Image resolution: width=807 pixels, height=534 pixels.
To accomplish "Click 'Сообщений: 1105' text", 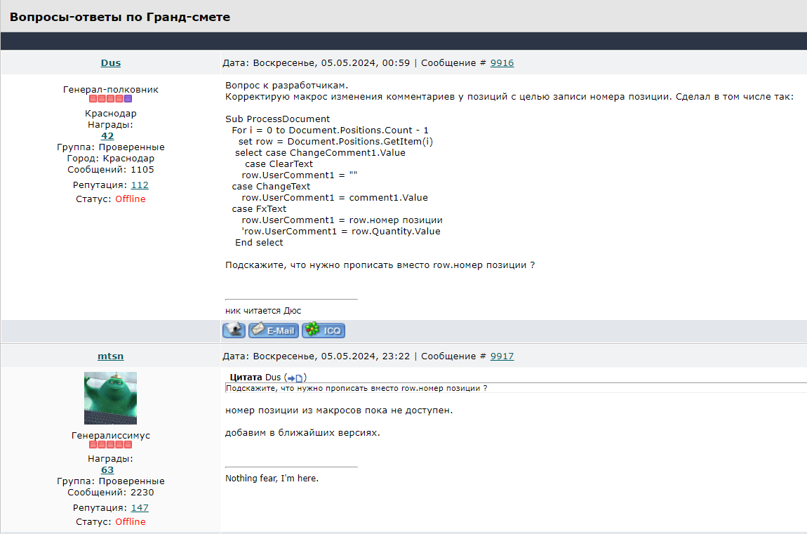I will (x=111, y=170).
